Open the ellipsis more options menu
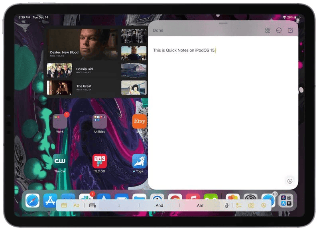Screen dimensions: 319x231 [279, 30]
